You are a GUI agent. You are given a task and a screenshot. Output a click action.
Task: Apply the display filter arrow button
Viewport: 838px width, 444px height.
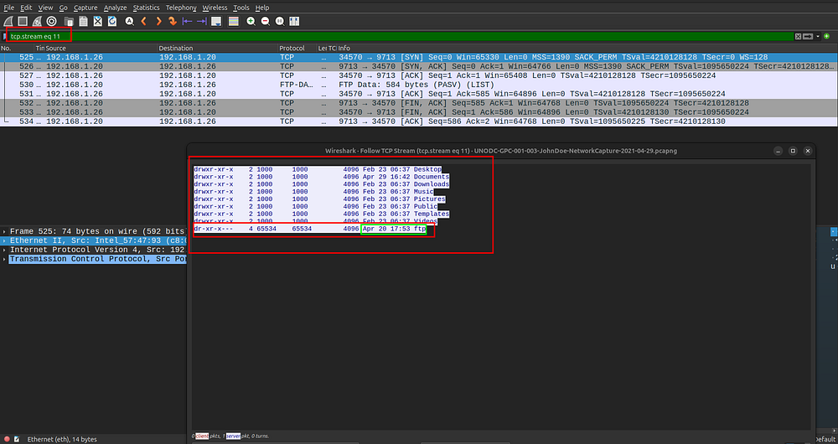pyautogui.click(x=806, y=37)
